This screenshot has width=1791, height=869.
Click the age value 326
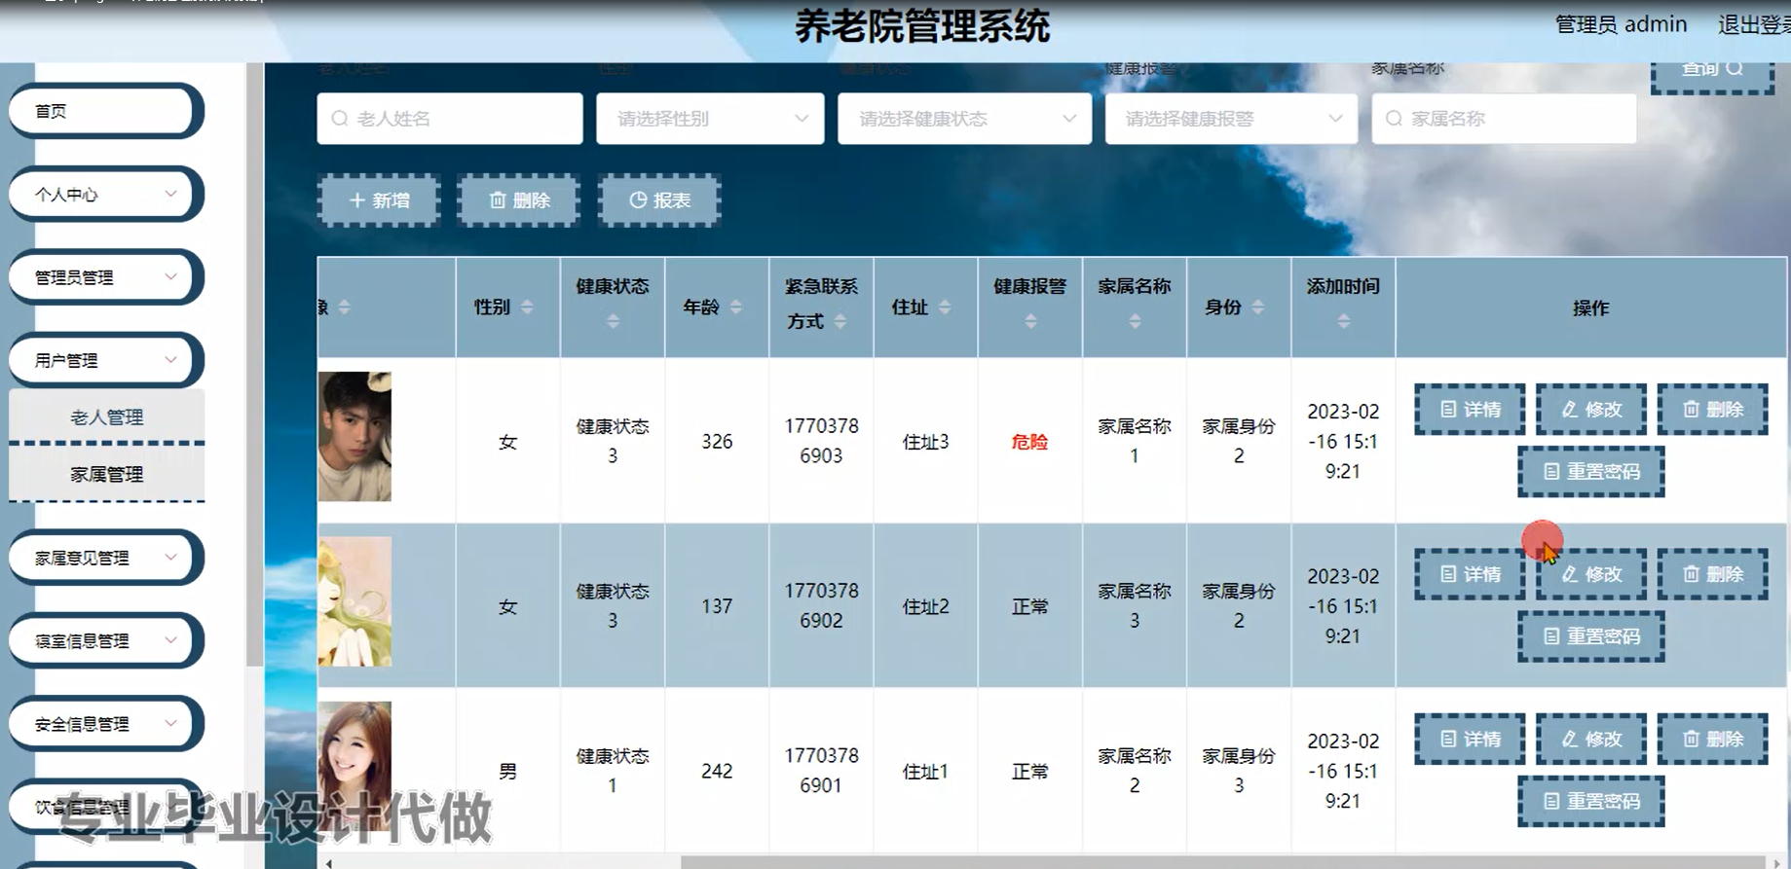point(717,442)
